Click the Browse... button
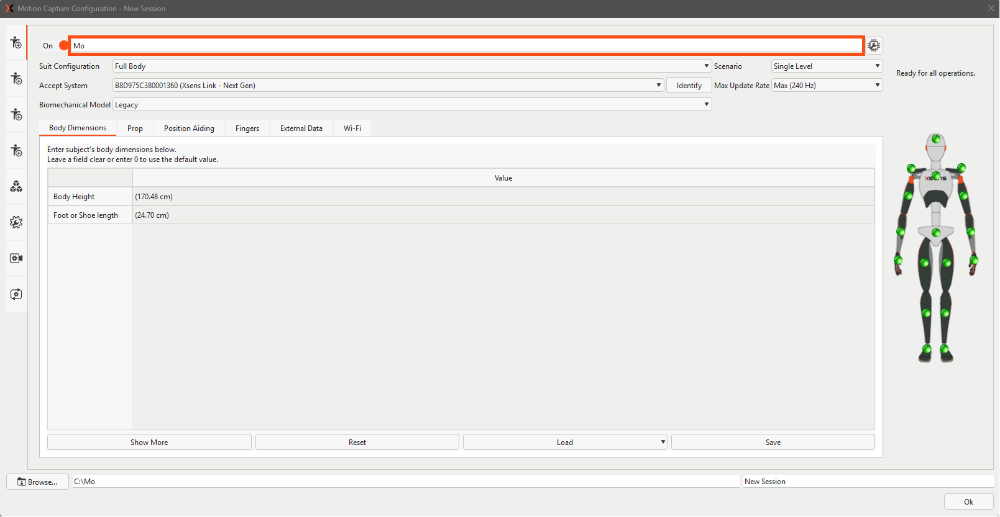 tap(37, 482)
